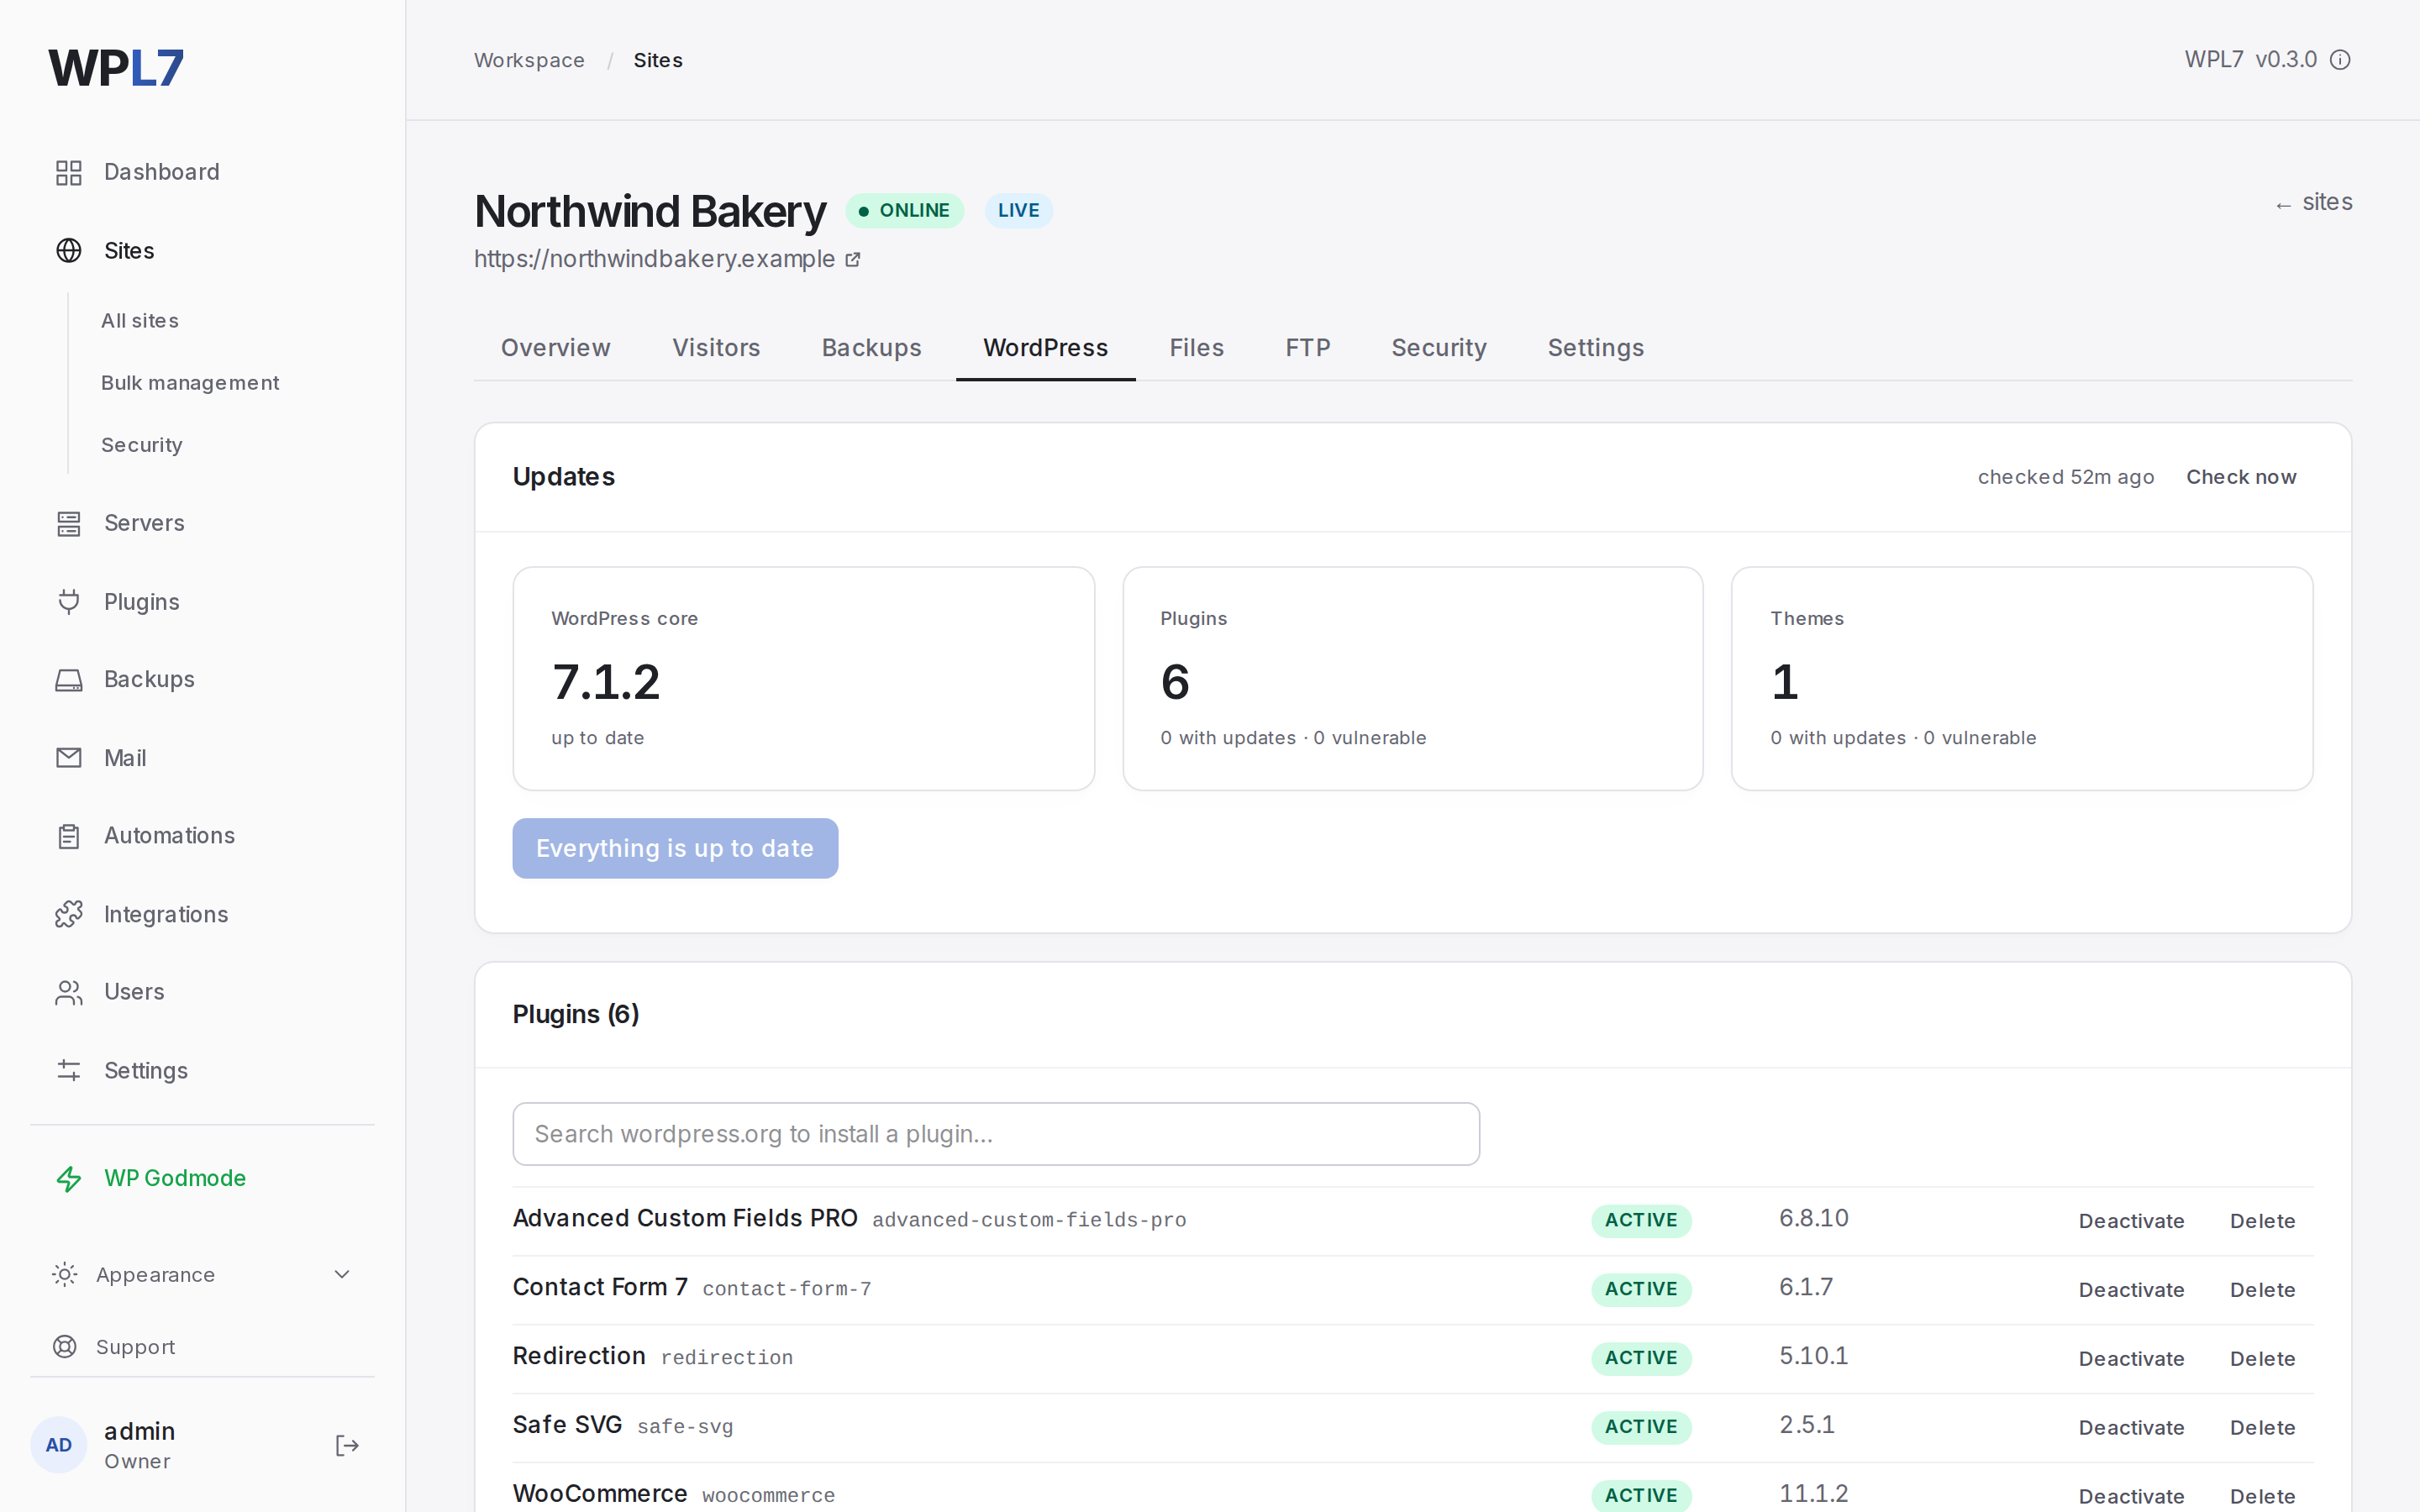Click the Everything is up to date button
Image resolution: width=2420 pixels, height=1512 pixels.
click(675, 848)
